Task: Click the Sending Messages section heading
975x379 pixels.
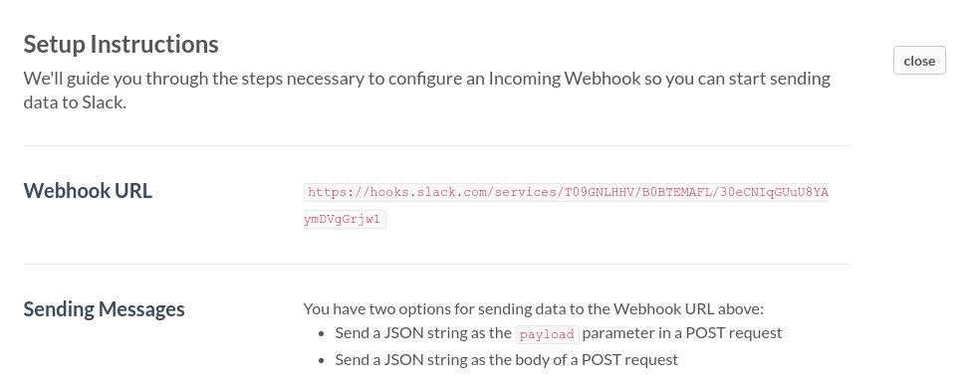Action: click(x=104, y=308)
